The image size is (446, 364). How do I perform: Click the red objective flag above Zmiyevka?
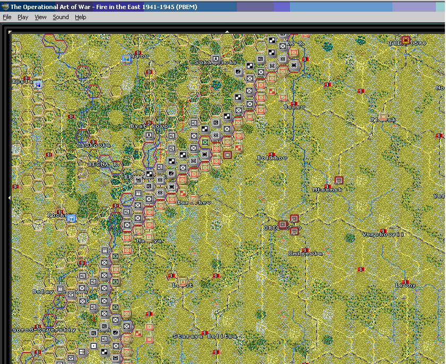click(305, 250)
